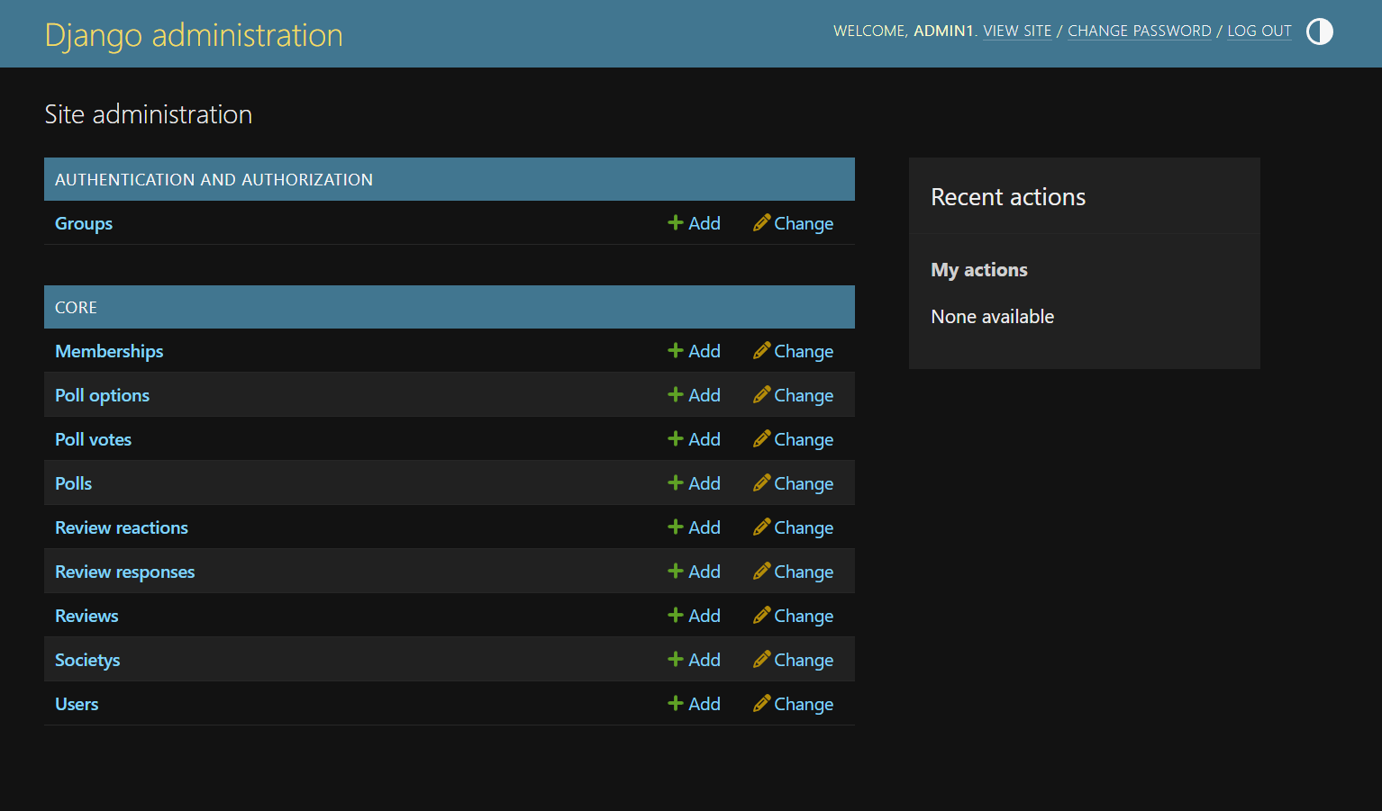Change Societys entries
The image size is (1382, 811).
tap(794, 660)
